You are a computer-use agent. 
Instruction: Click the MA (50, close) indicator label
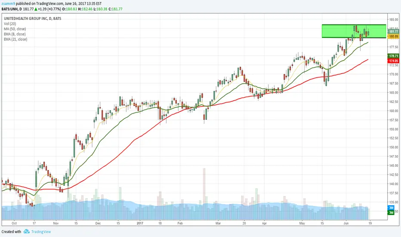[x=15, y=29]
